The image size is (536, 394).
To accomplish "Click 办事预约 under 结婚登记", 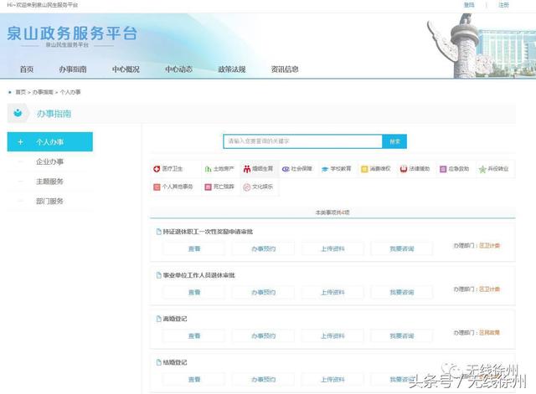I will tap(263, 379).
